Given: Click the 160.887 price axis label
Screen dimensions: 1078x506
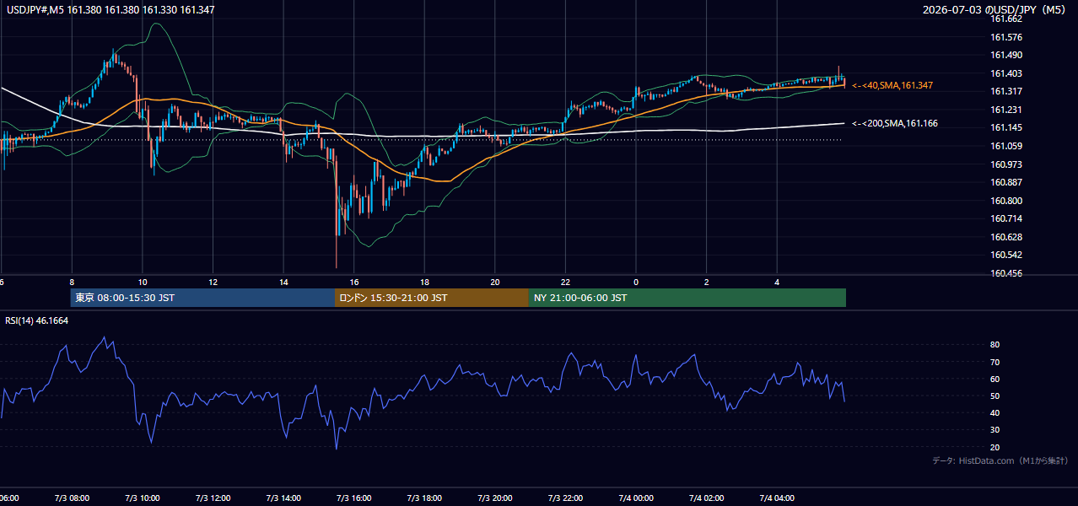Looking at the screenshot, I should coord(1006,182).
